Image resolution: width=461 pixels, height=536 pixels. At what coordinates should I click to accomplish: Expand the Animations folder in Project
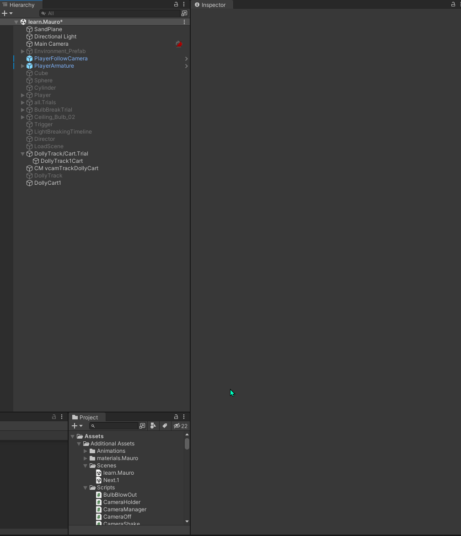pos(86,450)
